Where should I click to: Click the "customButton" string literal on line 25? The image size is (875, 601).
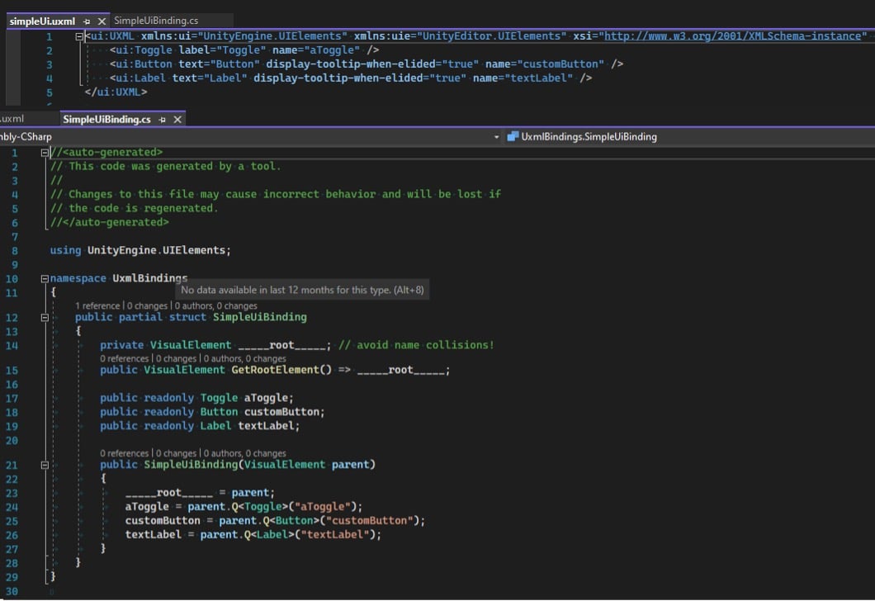pos(370,521)
